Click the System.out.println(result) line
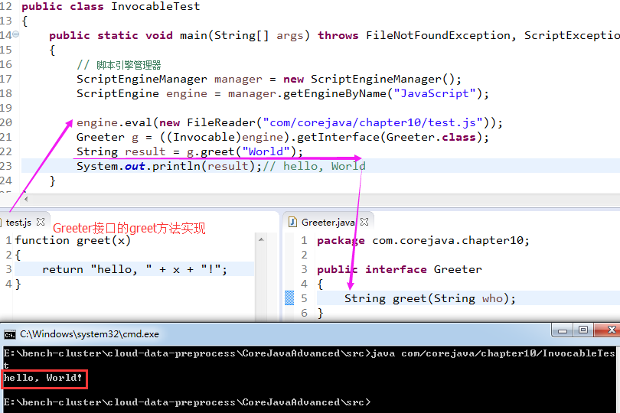Viewport: 620px width, 413px height. 221,167
